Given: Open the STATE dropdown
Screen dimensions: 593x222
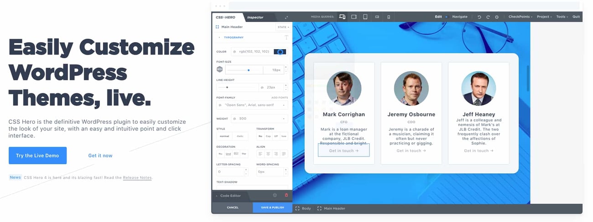Looking at the screenshot, I should (x=282, y=27).
